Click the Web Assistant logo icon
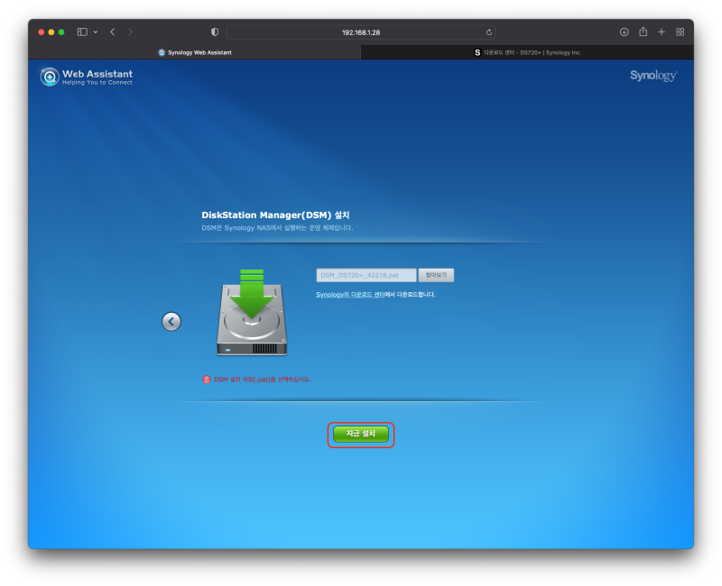 [50, 77]
